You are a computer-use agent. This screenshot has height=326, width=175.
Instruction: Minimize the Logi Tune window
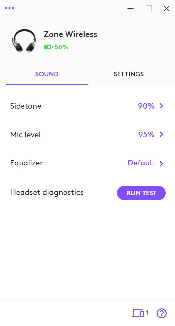[131, 8]
